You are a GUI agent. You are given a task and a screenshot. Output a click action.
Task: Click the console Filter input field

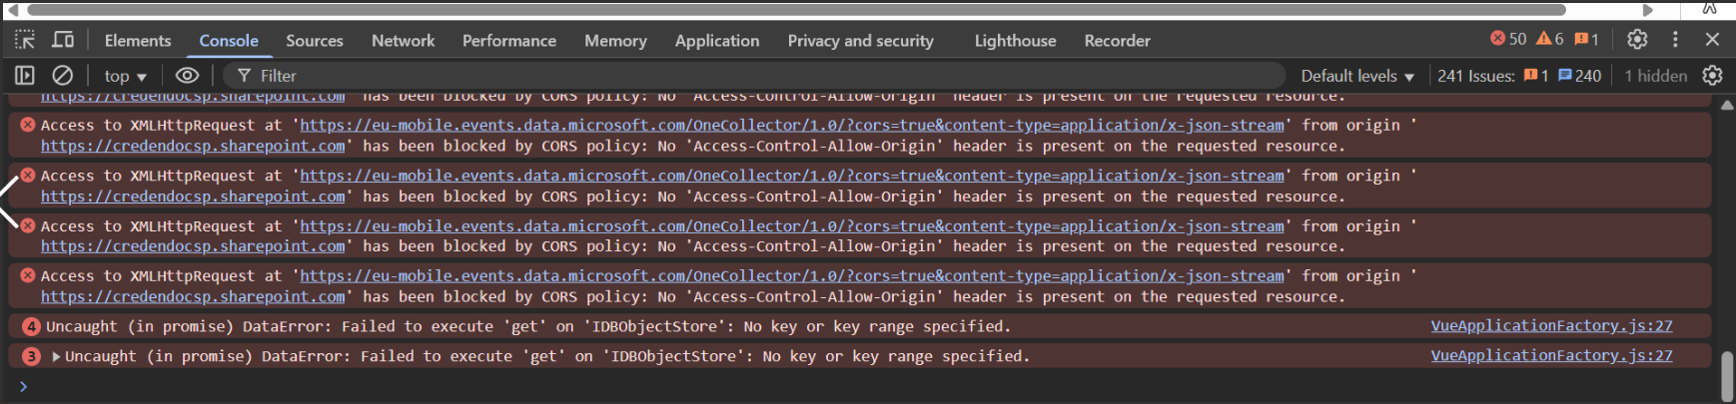[x=759, y=76]
